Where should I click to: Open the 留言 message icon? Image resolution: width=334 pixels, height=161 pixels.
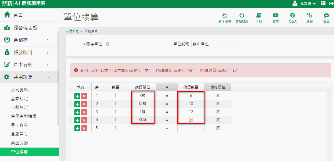[x=326, y=15]
